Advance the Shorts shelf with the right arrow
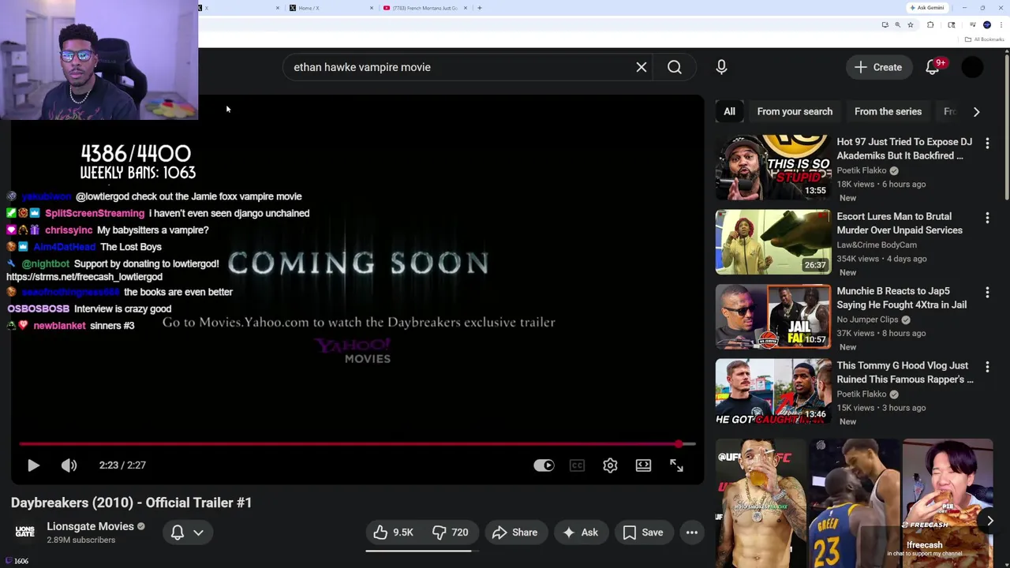Viewport: 1010px width, 568px height. pyautogui.click(x=989, y=521)
